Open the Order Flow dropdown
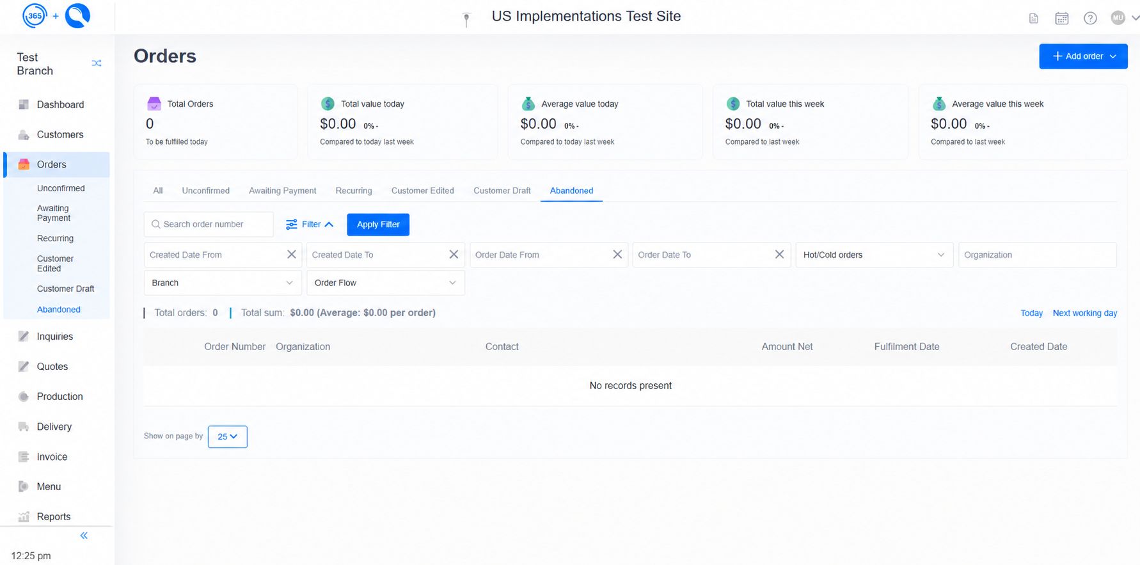 [x=385, y=283]
